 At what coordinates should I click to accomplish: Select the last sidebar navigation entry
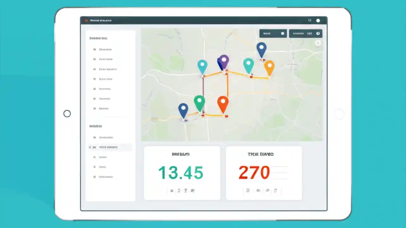coord(106,177)
